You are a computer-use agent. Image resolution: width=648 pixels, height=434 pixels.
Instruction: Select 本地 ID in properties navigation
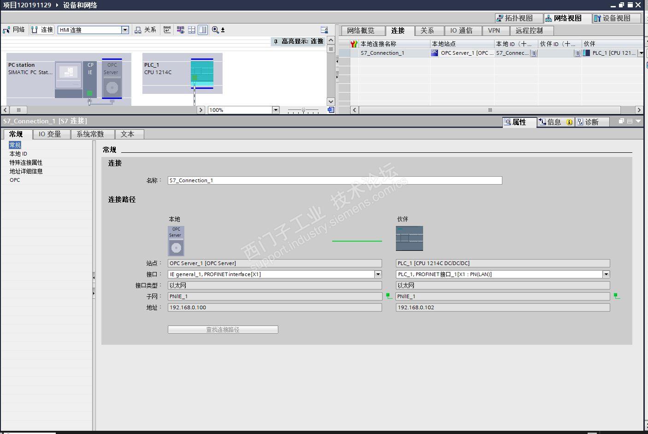pyautogui.click(x=18, y=154)
